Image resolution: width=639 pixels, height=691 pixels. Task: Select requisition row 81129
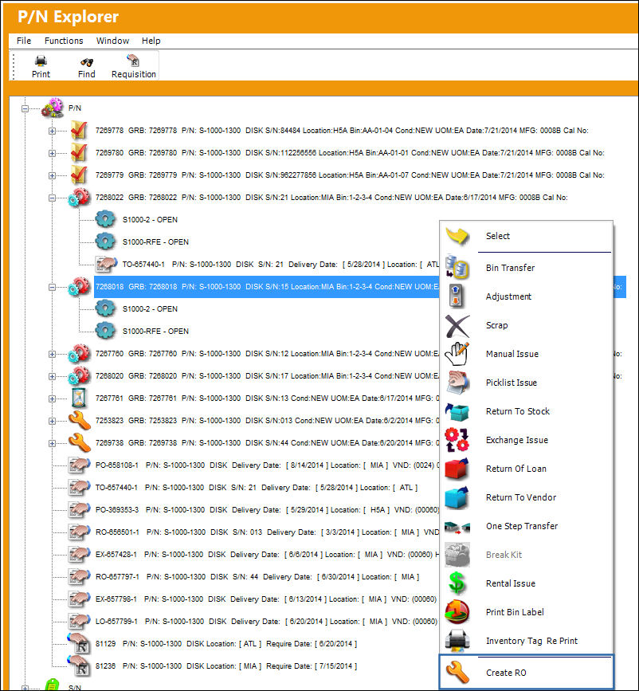[226, 643]
